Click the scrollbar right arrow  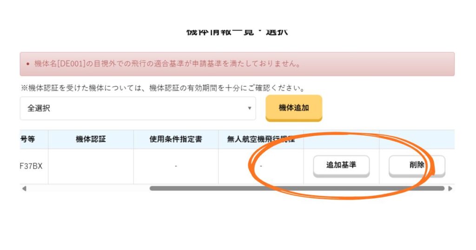click(450, 189)
